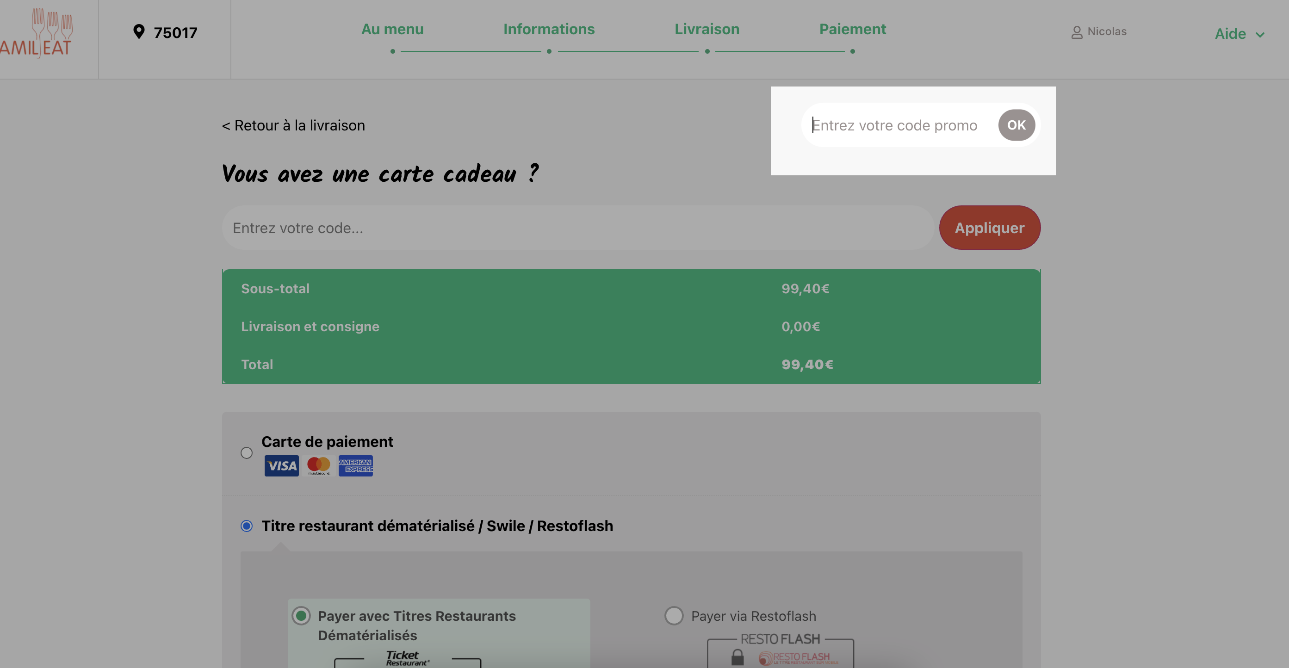Click the user profile icon beside Nicolas
Screen dimensions: 1289x668
(1076, 32)
